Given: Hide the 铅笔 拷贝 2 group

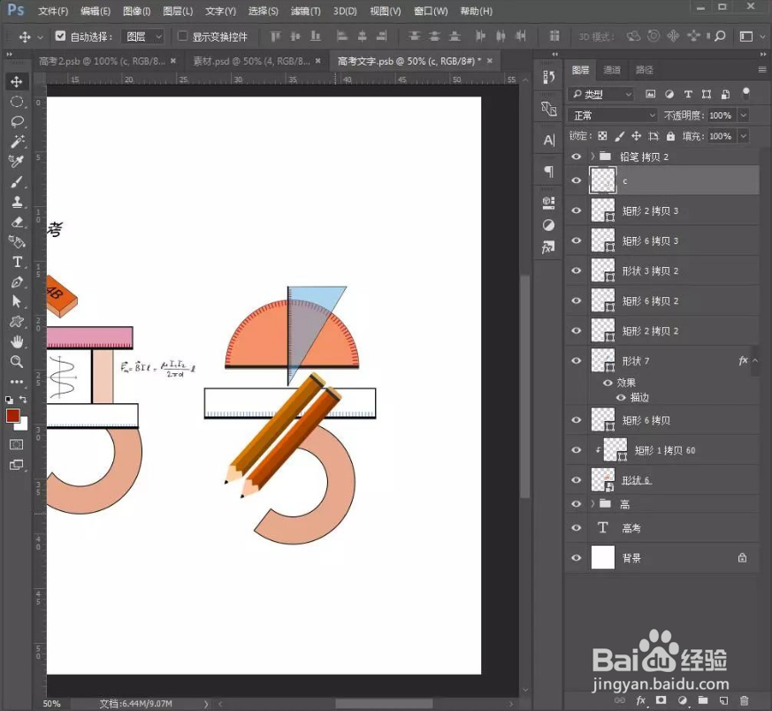Looking at the screenshot, I should (576, 157).
